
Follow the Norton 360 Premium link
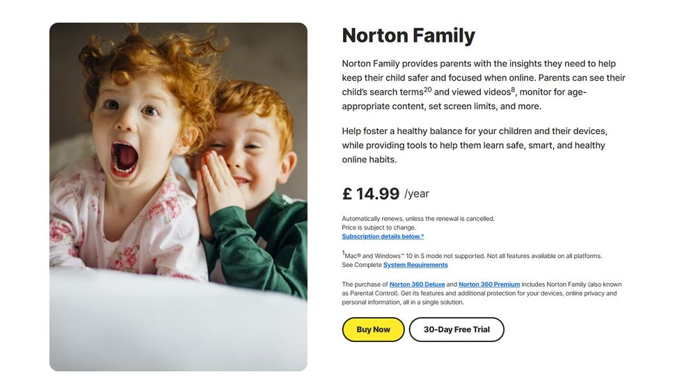(489, 284)
